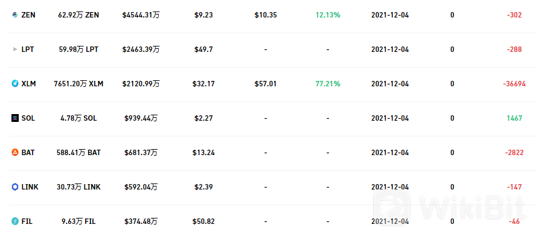Screen dimensions: 536x239
Task: Click the $50.82 FIL price cell
Action: [x=203, y=221]
